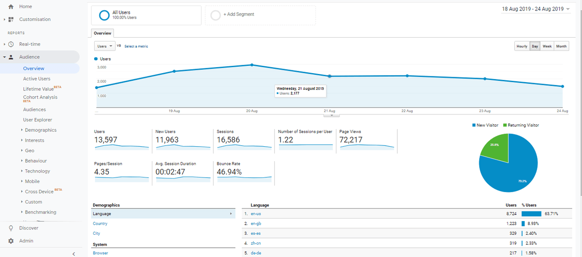Click the All Users segment circle
The image size is (582, 257).
point(104,15)
